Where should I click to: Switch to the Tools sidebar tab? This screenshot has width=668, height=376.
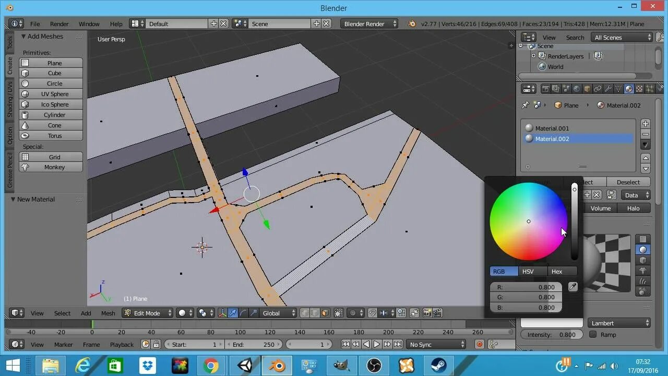[x=9, y=43]
